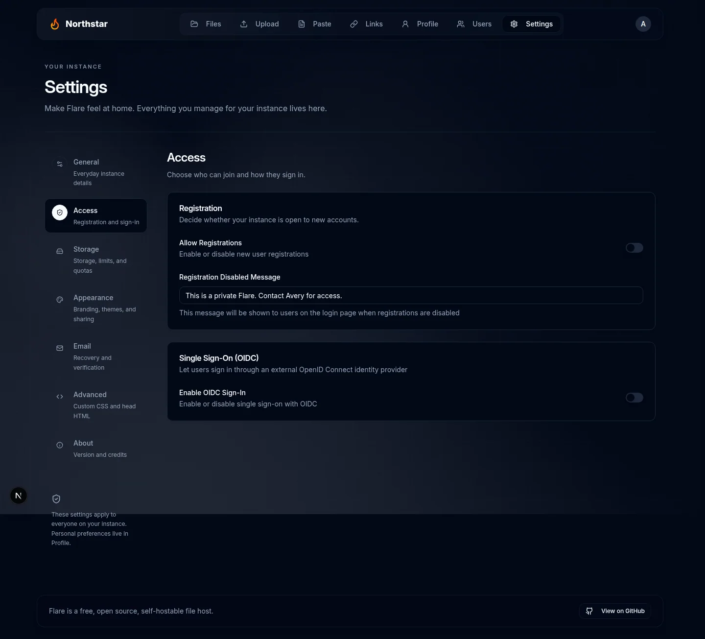Viewport: 705px width, 639px height.
Task: Click the Users group icon in navbar
Action: point(461,24)
